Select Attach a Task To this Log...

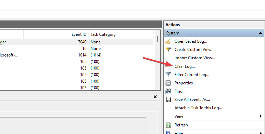tap(198, 108)
